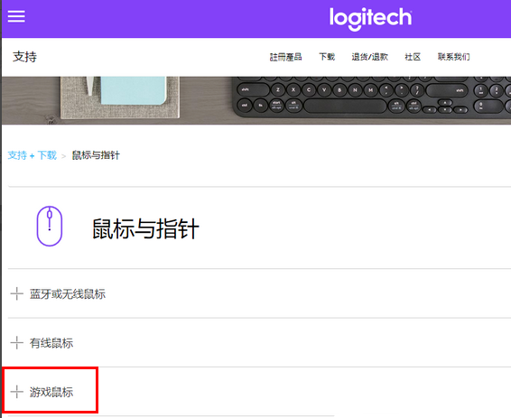Go to 退货/退款 page
Screen dimensions: 511x418
tap(370, 57)
